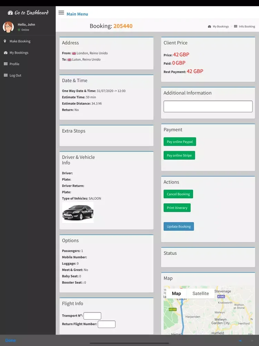Click the Meet & Greet: No line
The width and height of the screenshot is (259, 346).
[75, 270]
